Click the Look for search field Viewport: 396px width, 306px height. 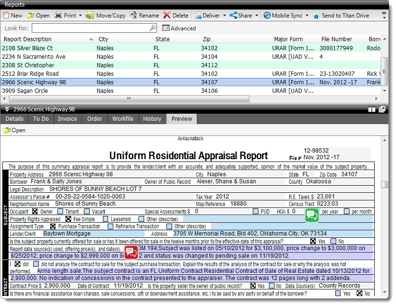point(90,28)
